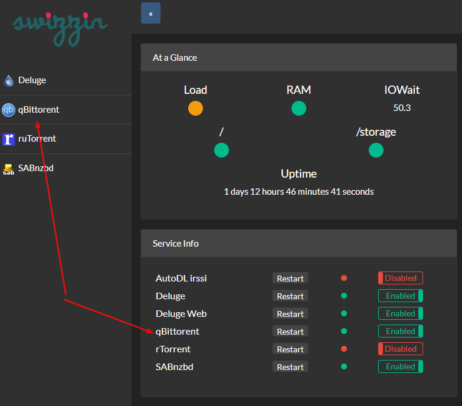Screen dimensions: 462x406
Task: Toggle Deluge Enabled switch
Action: 401,296
